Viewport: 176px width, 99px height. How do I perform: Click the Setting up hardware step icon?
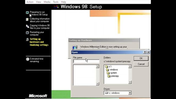pos(28,40)
